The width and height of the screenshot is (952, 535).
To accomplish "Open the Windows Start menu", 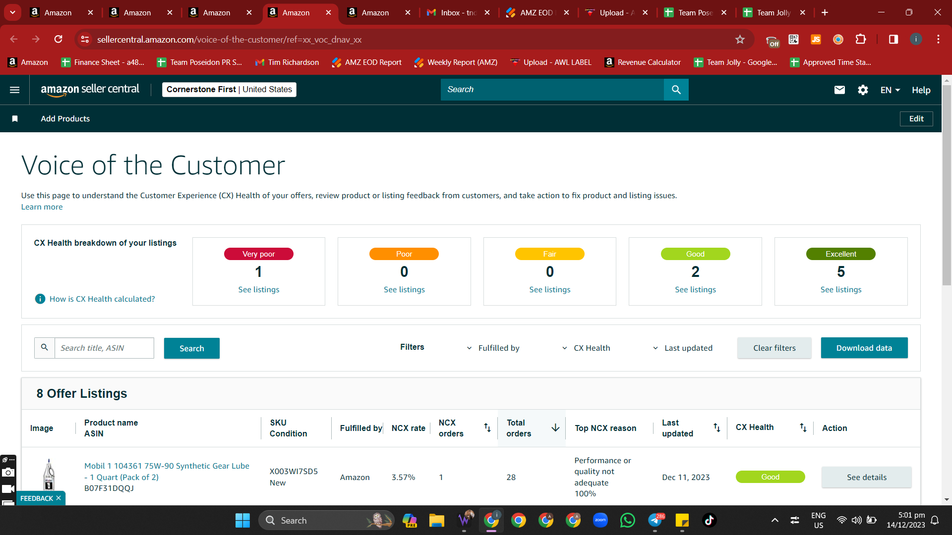I will (242, 520).
